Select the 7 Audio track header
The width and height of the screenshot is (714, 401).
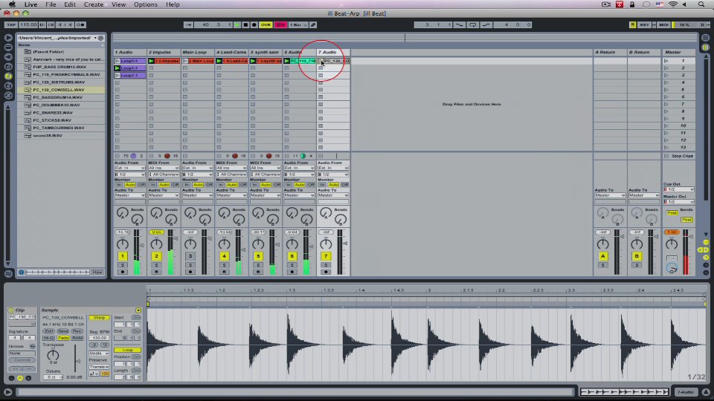[x=333, y=52]
